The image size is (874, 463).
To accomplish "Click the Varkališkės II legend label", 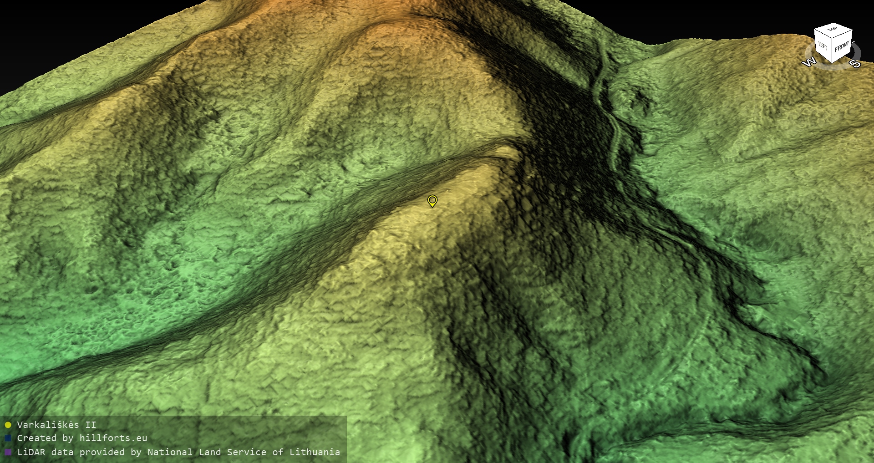I will coord(56,425).
